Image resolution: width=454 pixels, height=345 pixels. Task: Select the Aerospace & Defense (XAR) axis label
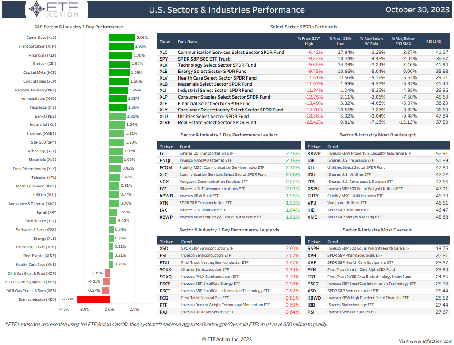[32, 204]
